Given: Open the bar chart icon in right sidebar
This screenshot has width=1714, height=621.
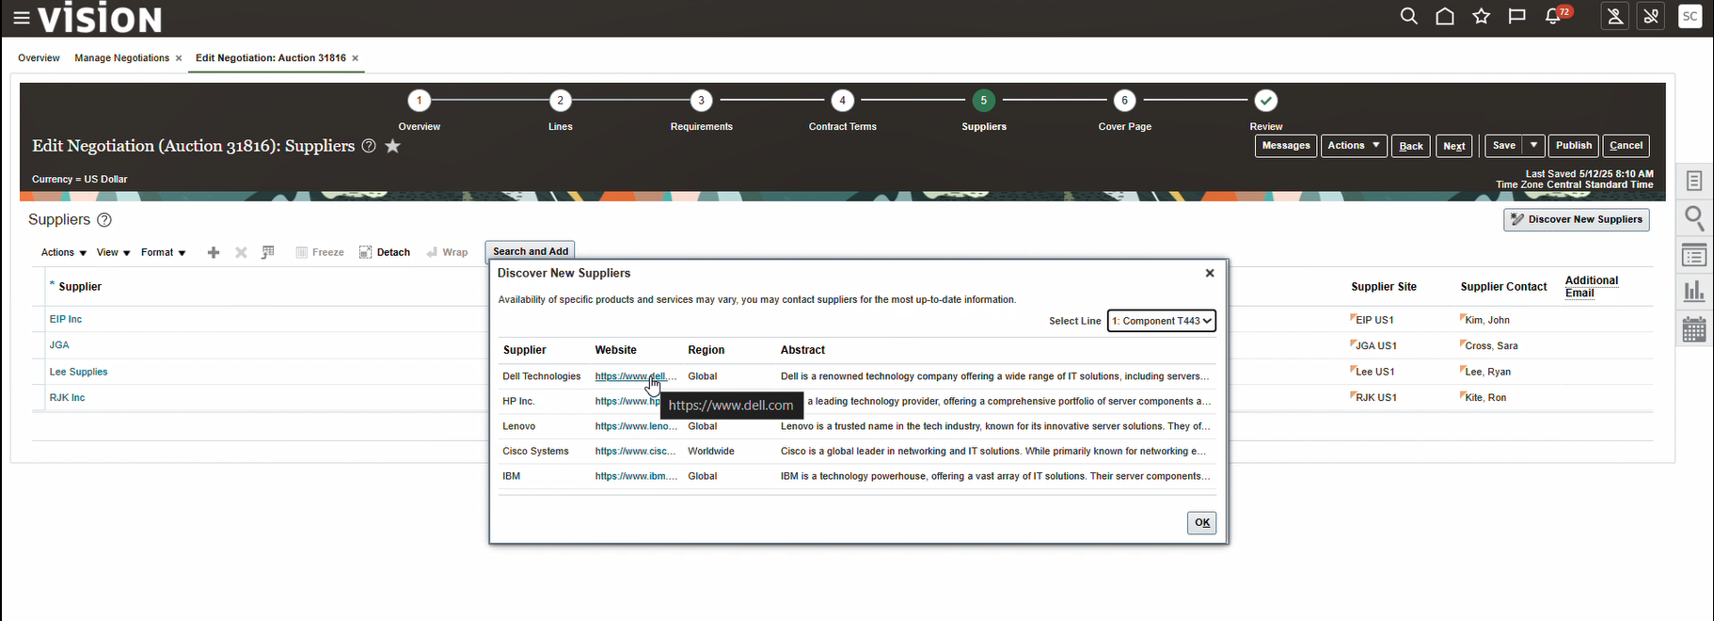Looking at the screenshot, I should [x=1694, y=292].
